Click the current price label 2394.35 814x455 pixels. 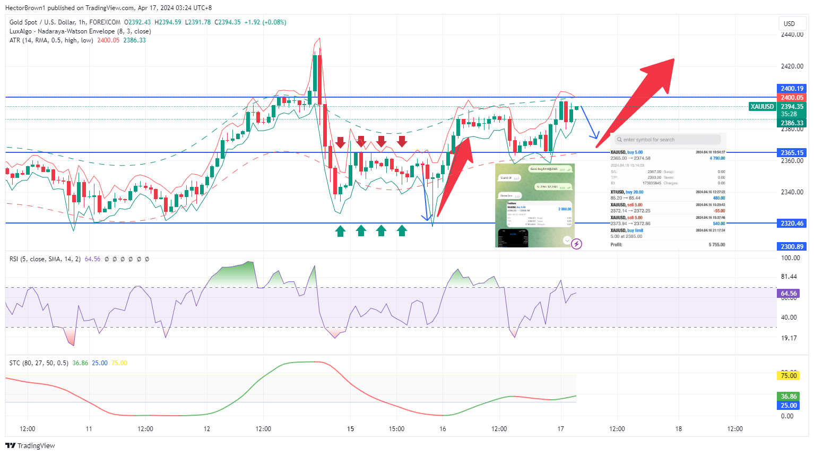[792, 107]
